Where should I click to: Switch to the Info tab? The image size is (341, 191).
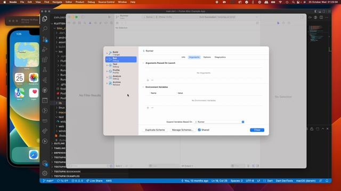(183, 57)
